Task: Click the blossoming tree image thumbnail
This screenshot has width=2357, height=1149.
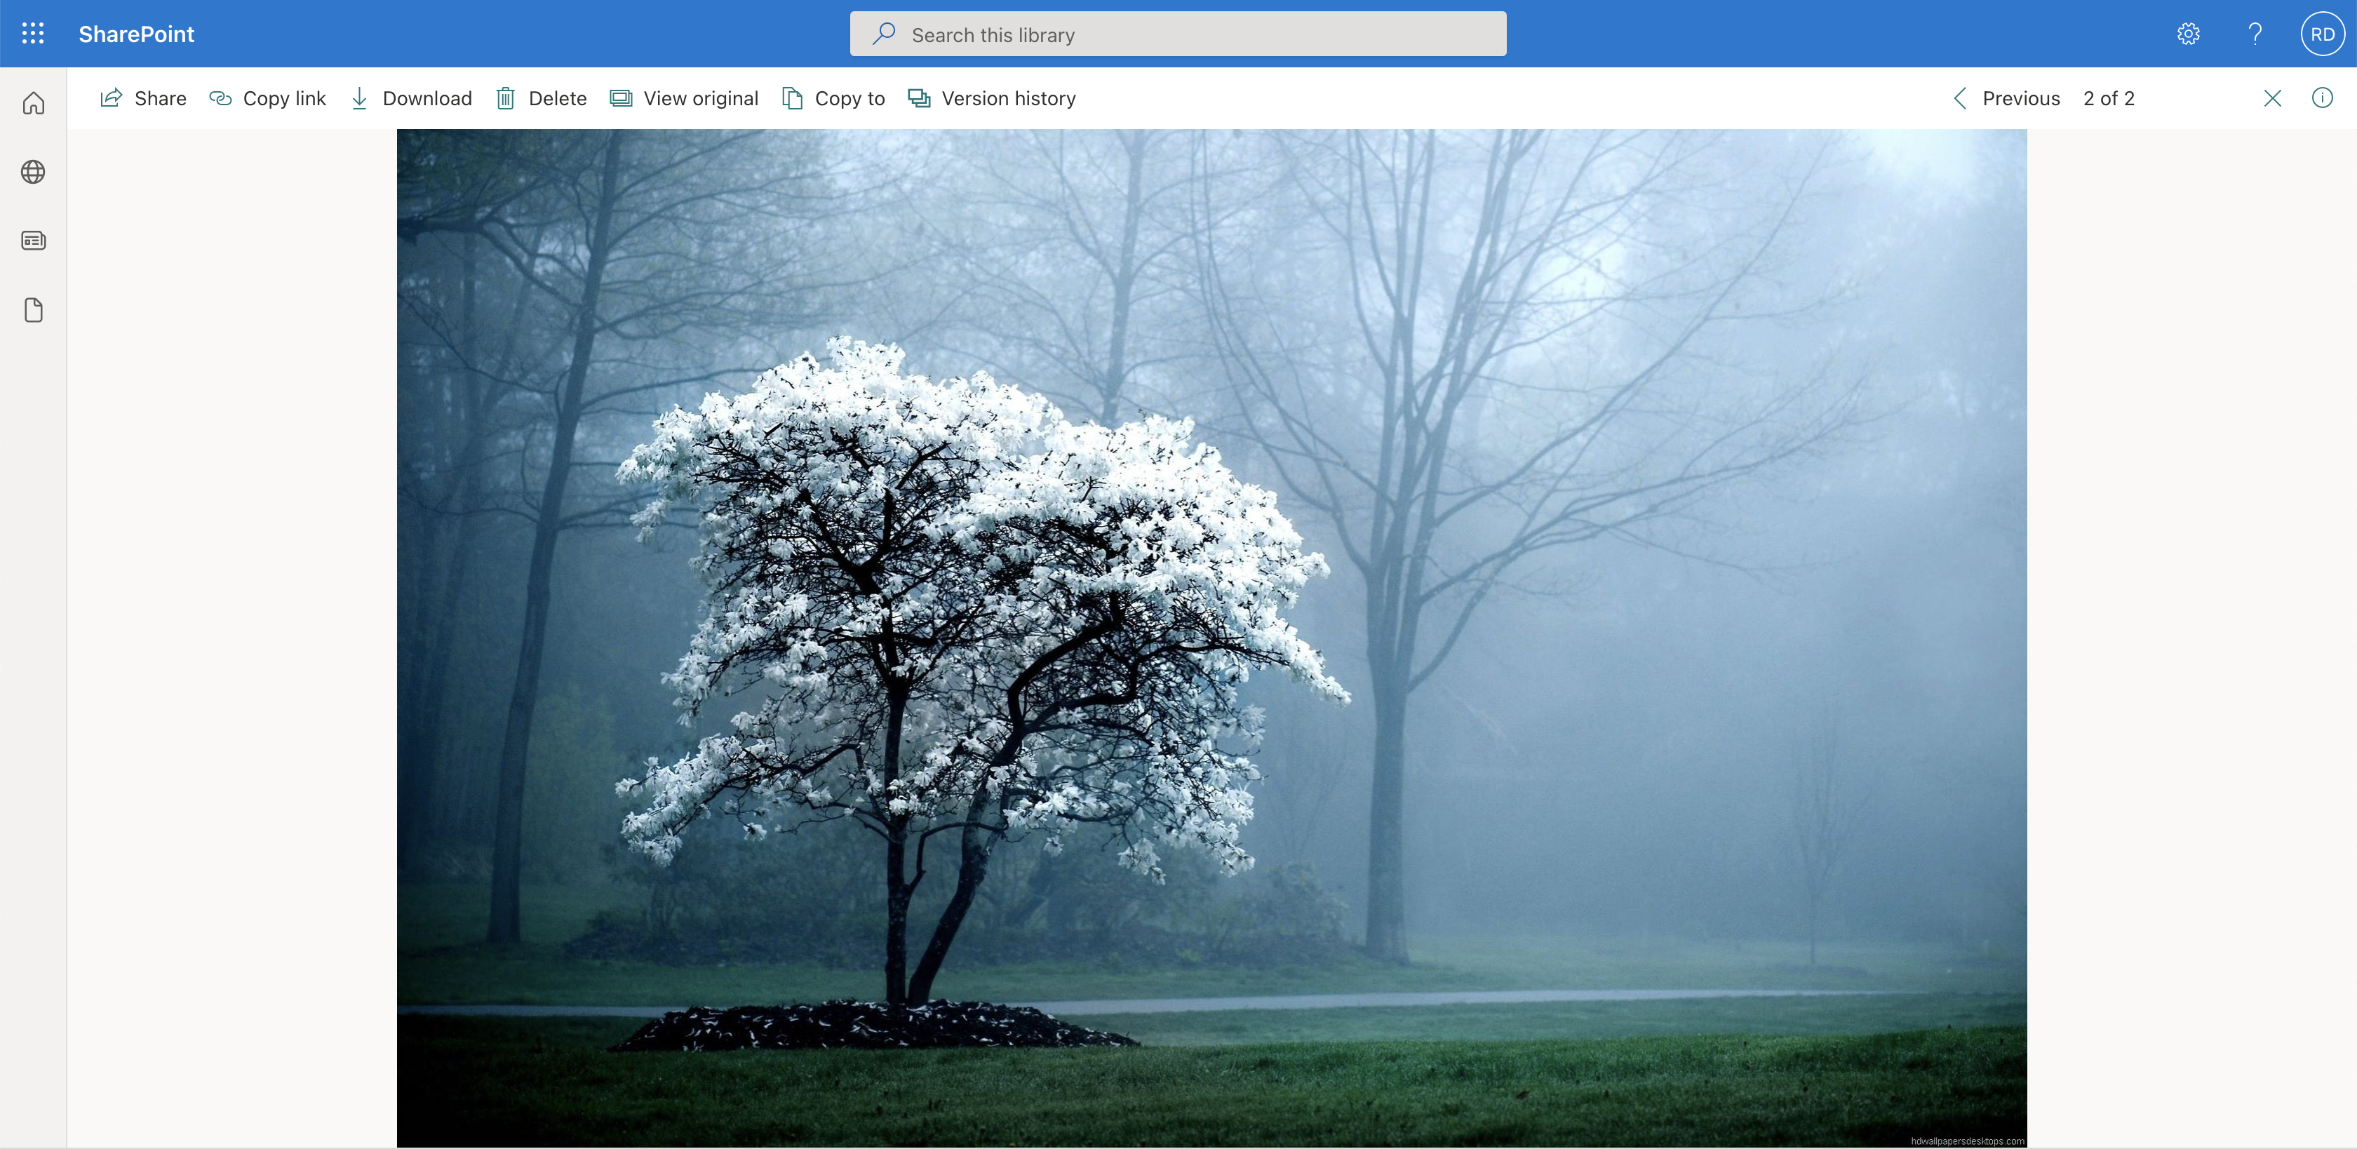Action: tap(1210, 638)
